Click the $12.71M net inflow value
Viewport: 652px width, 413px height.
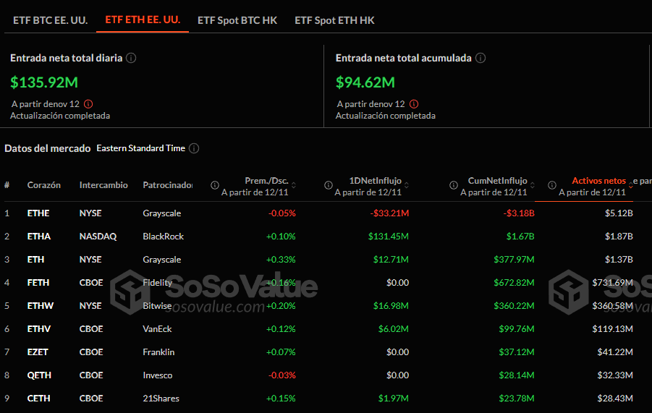[x=391, y=260]
